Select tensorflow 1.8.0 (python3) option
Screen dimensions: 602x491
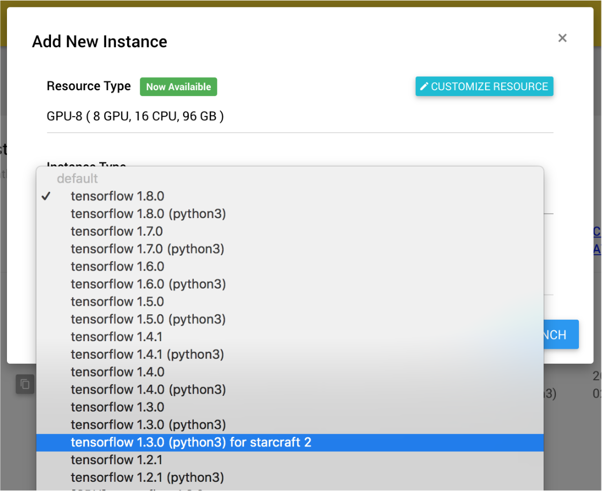pos(290,214)
